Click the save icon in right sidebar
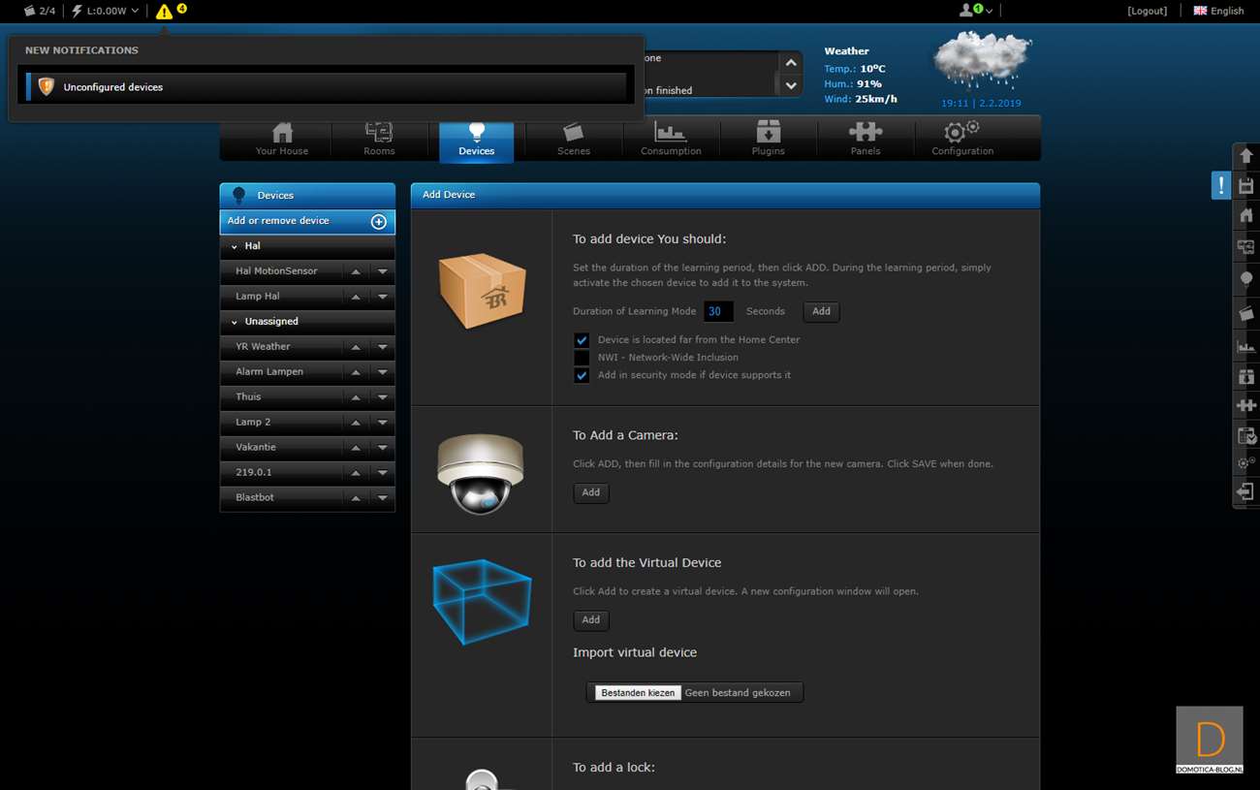The image size is (1260, 790). (1246, 186)
